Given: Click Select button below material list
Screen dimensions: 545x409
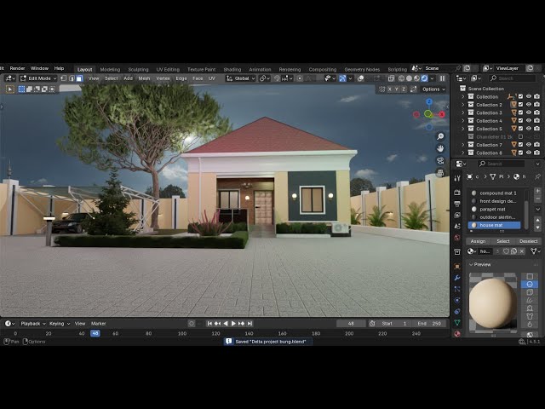Looking at the screenshot, I should [x=503, y=241].
